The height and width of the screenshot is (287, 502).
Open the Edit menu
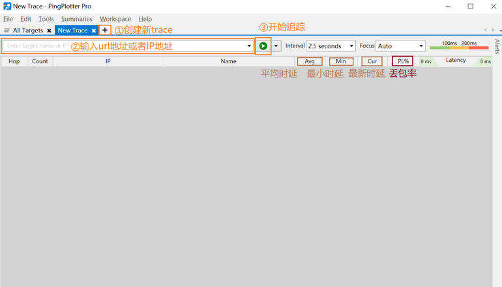coord(25,19)
